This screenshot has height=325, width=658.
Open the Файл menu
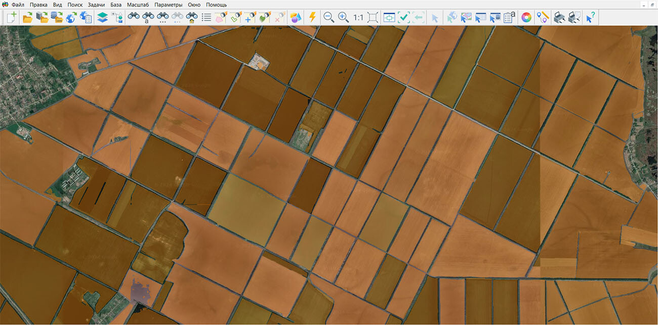coord(18,5)
